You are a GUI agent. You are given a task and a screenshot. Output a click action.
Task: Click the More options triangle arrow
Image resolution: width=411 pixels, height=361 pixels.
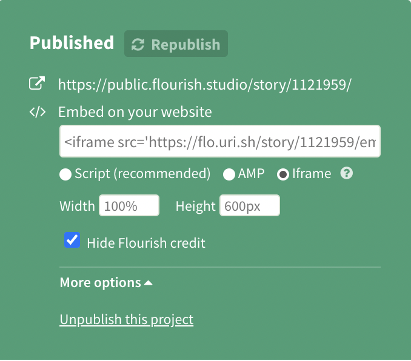(148, 283)
